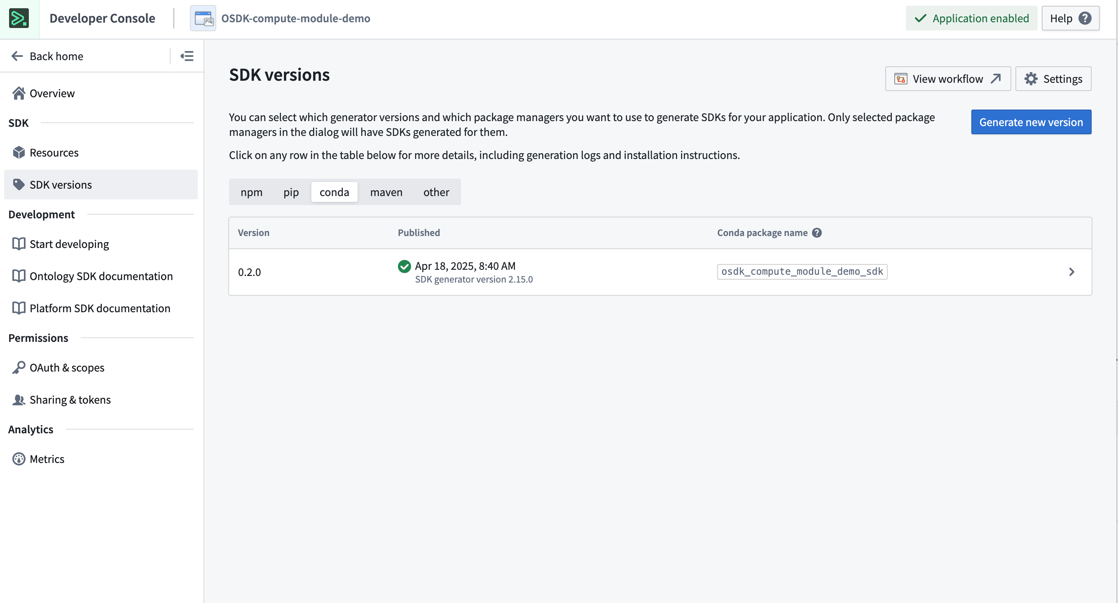Screen dimensions: 1118x603
Task: Select the osdk_compute_module_demo_sdk package name chip
Action: click(x=802, y=271)
